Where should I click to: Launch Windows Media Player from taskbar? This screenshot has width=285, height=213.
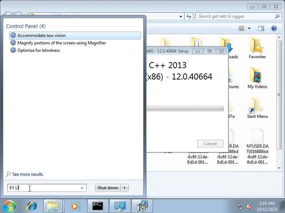(75, 206)
